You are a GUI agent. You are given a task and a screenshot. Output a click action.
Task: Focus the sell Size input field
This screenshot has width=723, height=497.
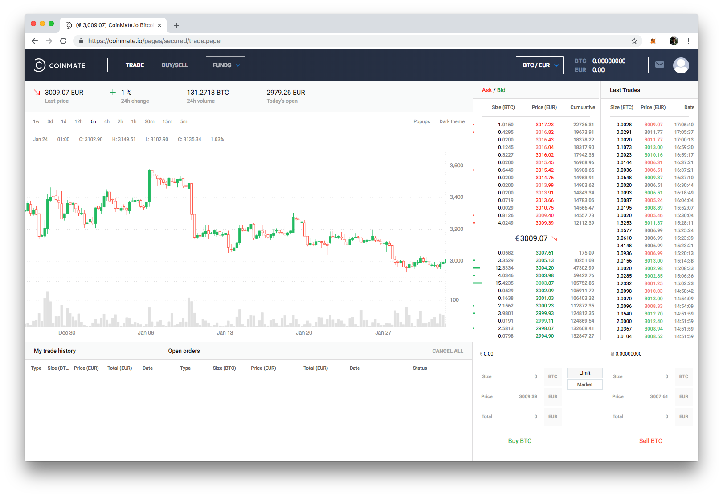[x=651, y=376]
